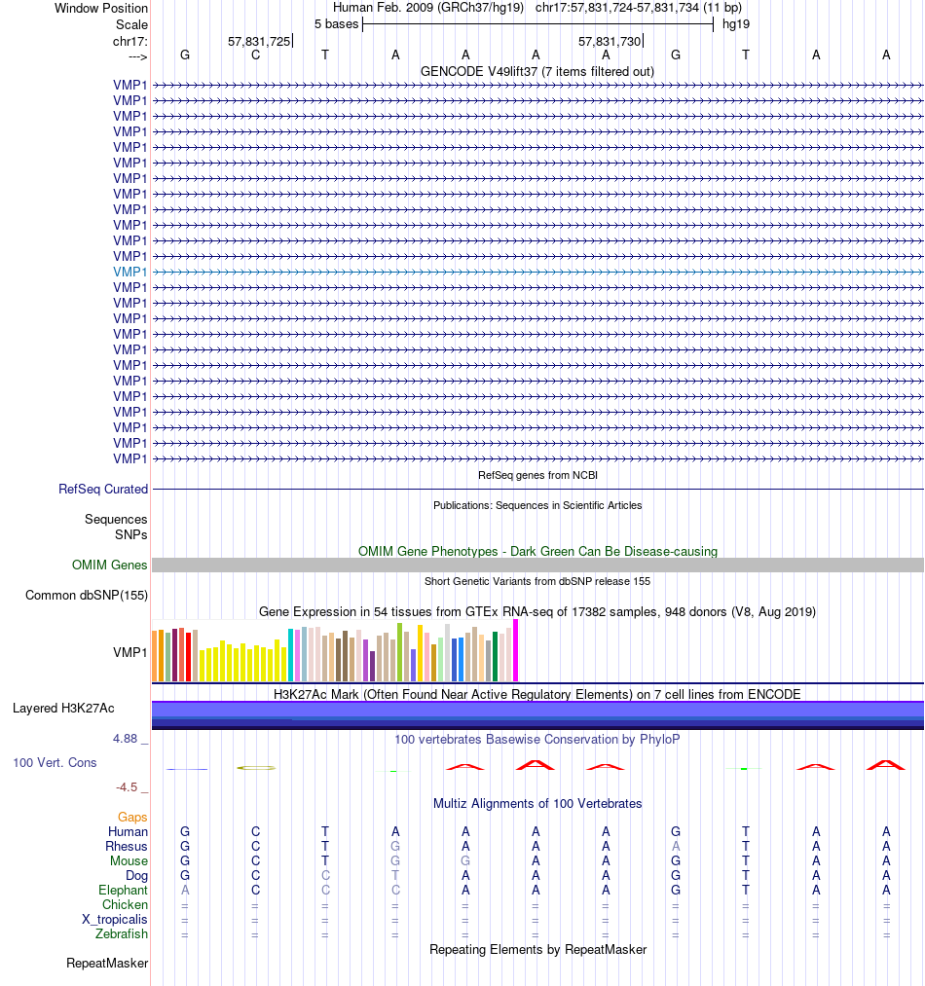Click 'Repeating Elements by RepeatMasker' title
This screenshot has width=925, height=986.
(538, 950)
